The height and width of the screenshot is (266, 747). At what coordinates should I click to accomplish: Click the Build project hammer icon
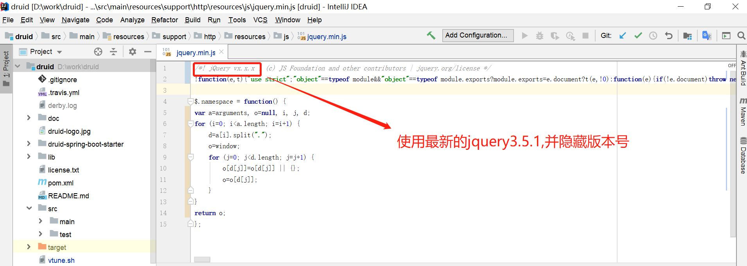431,36
